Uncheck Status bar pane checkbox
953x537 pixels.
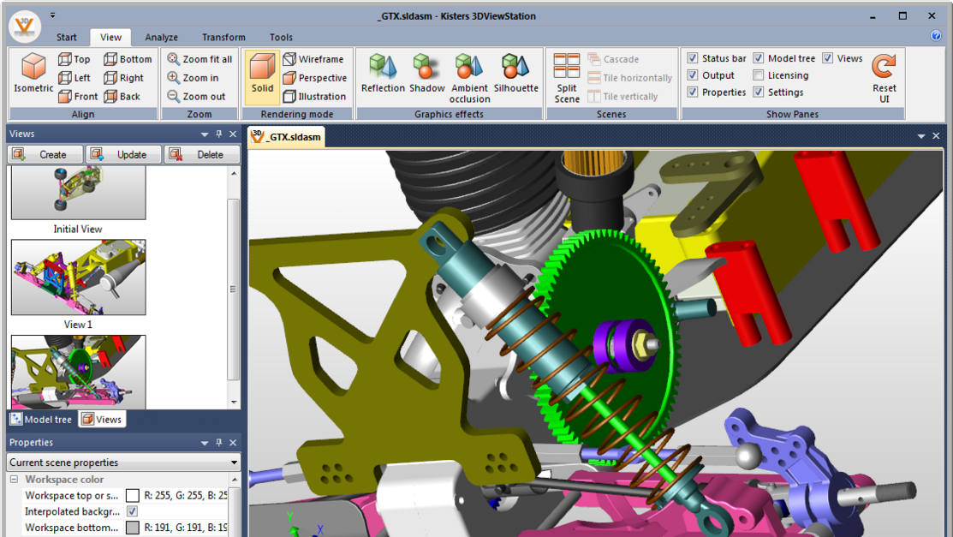click(692, 58)
